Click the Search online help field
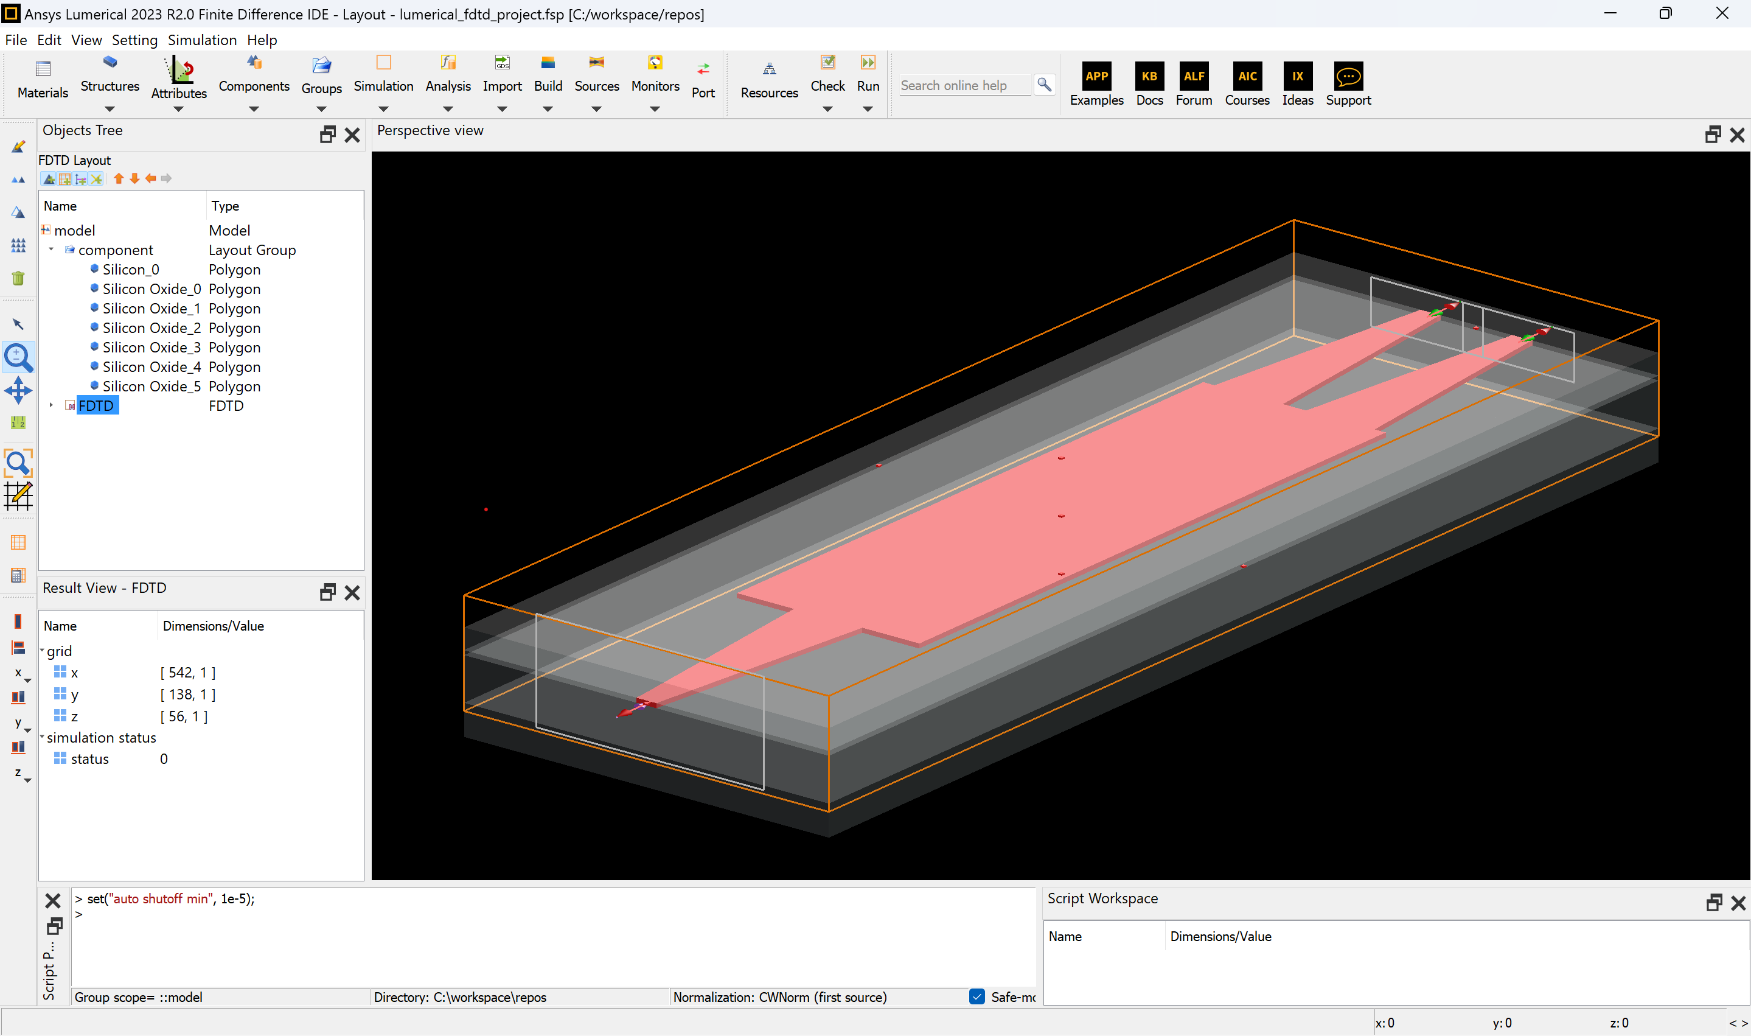The image size is (1751, 1036). coord(964,85)
